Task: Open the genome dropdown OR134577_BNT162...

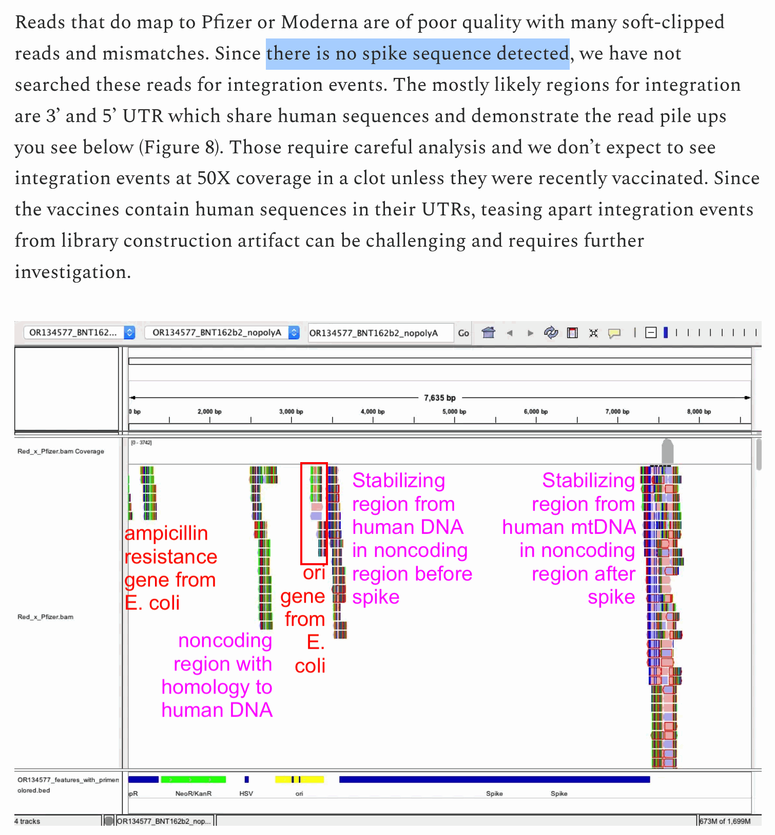Action: 79,333
